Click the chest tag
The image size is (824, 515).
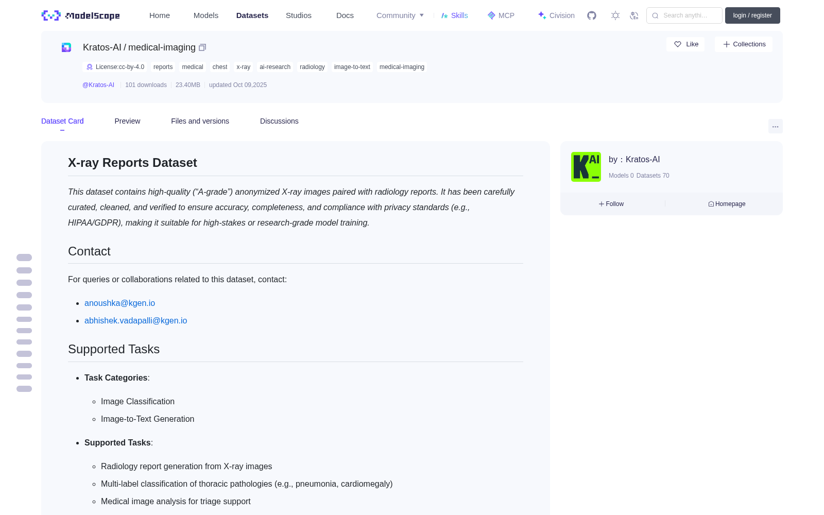pos(220,67)
